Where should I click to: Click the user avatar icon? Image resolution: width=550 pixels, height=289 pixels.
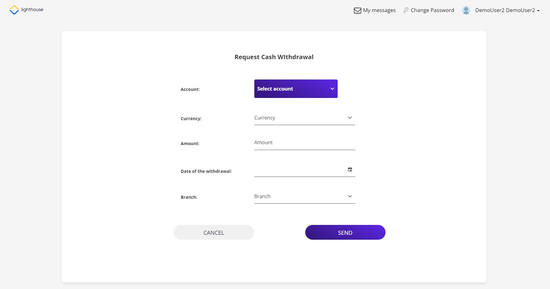click(466, 10)
